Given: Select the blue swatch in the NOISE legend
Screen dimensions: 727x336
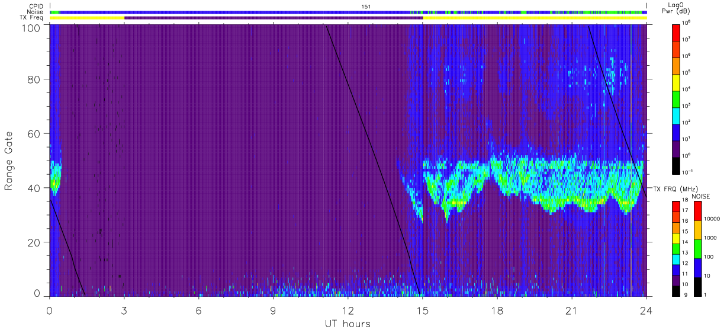Looking at the screenshot, I should click(697, 268).
